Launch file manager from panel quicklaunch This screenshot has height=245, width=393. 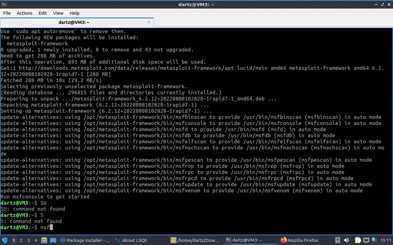coord(44,240)
